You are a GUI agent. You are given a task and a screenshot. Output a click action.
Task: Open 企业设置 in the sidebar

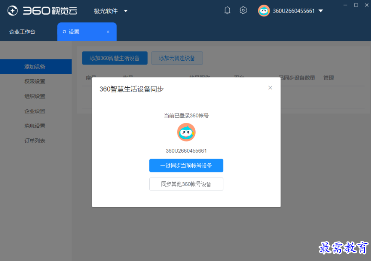coord(36,111)
